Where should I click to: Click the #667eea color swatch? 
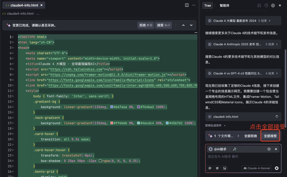112,107
